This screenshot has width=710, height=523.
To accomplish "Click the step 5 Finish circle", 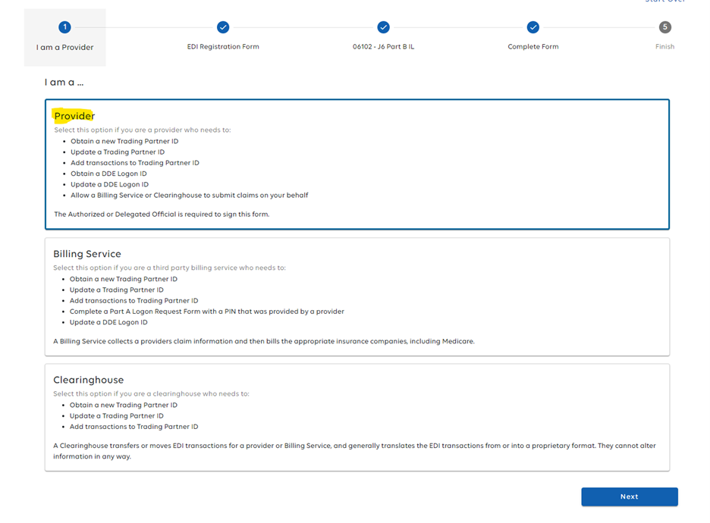I will (x=665, y=27).
